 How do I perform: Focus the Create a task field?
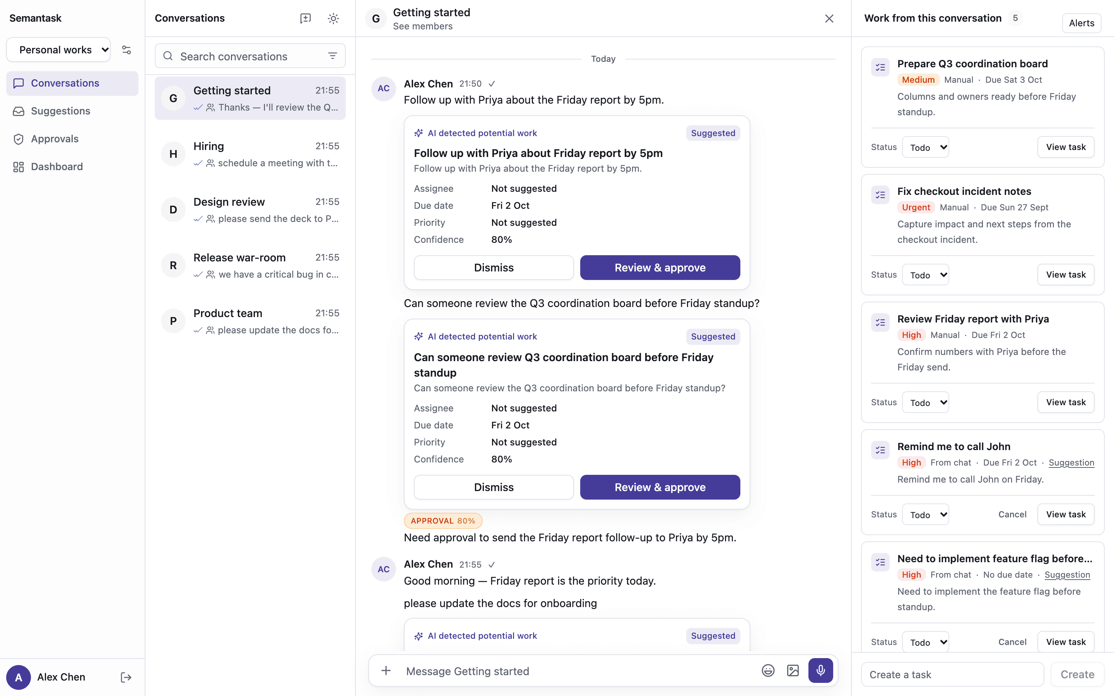pos(952,675)
